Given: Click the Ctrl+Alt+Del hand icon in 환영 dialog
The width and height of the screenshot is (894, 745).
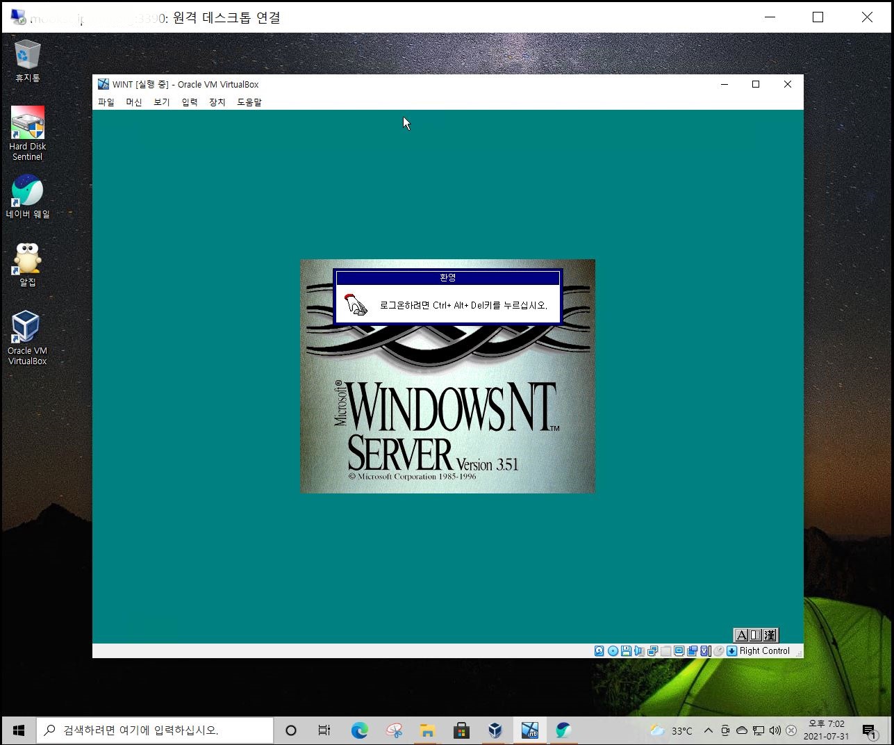Looking at the screenshot, I should 355,304.
